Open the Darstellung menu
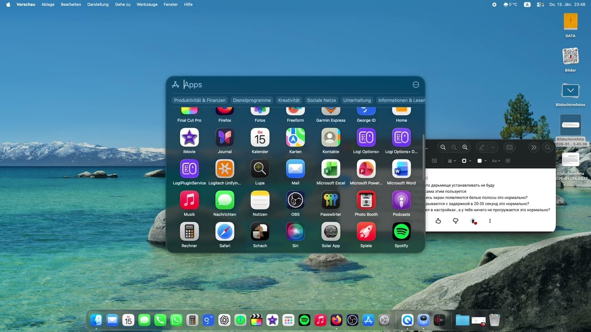 tap(98, 4)
